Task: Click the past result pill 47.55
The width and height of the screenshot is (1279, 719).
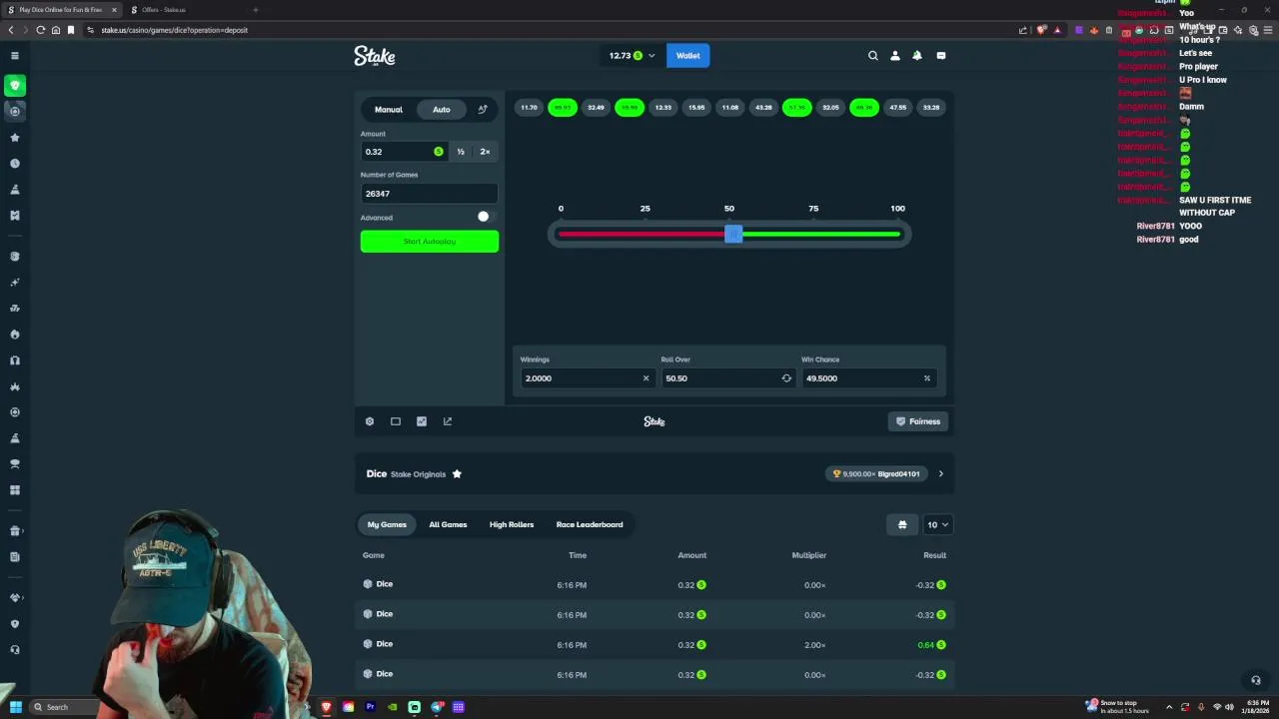Action: click(x=897, y=108)
